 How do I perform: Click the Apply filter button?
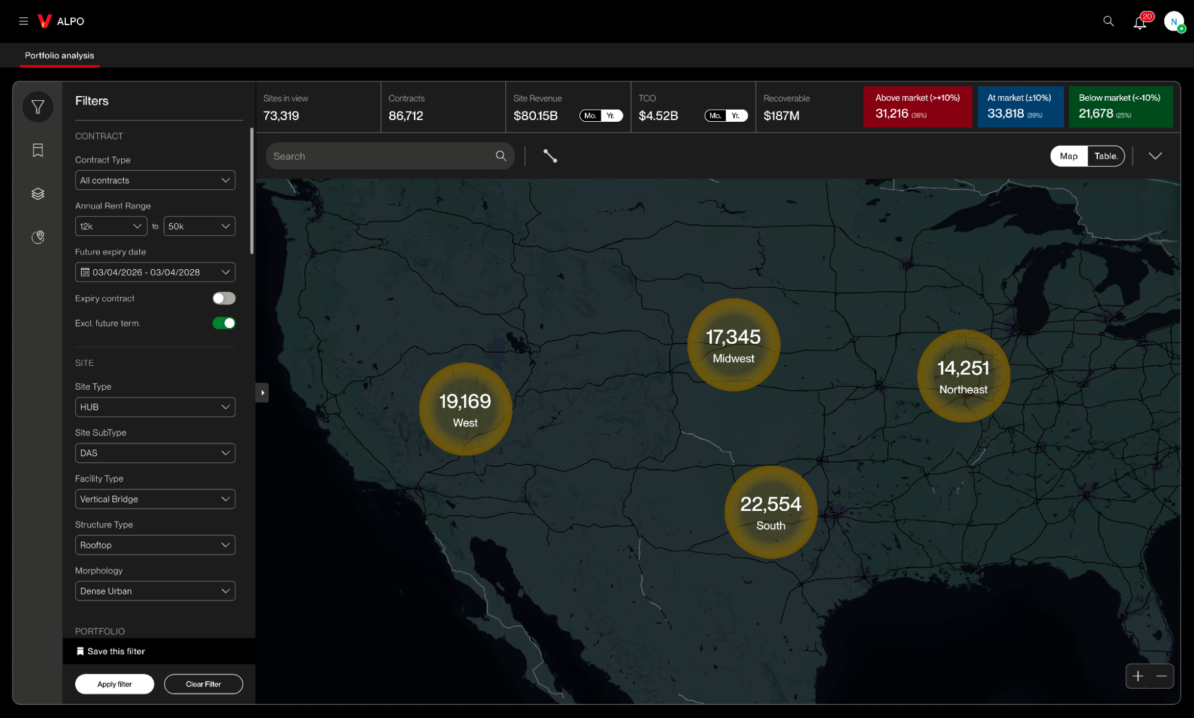pos(115,684)
